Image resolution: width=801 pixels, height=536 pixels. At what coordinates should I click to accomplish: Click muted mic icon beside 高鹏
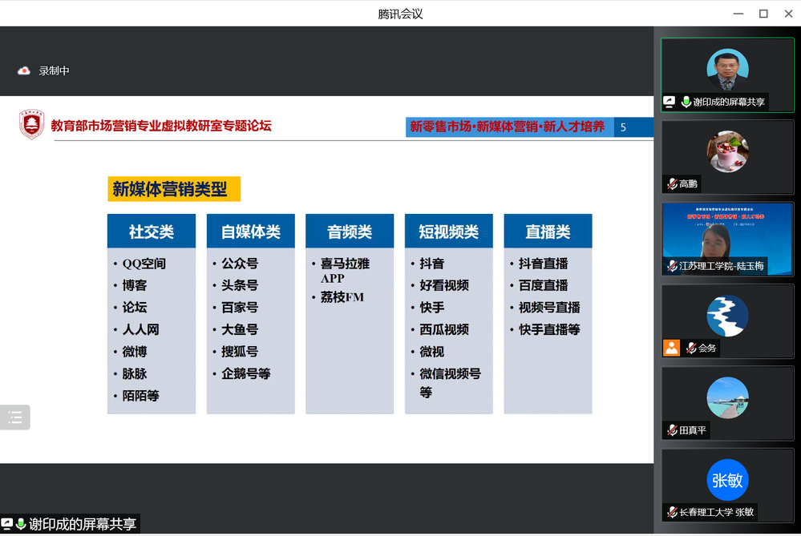coord(672,183)
